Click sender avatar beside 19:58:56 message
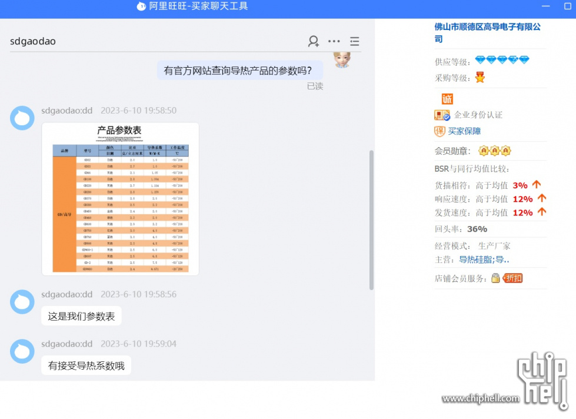Screen dimensions: 576x419 [22, 302]
